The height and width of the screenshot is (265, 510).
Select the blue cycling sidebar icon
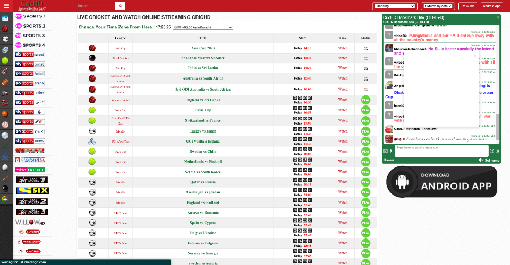pos(5,157)
